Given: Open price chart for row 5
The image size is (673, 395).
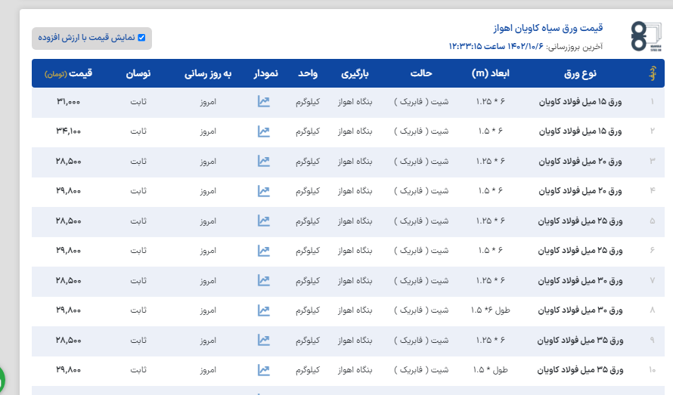Looking at the screenshot, I should click(x=263, y=221).
